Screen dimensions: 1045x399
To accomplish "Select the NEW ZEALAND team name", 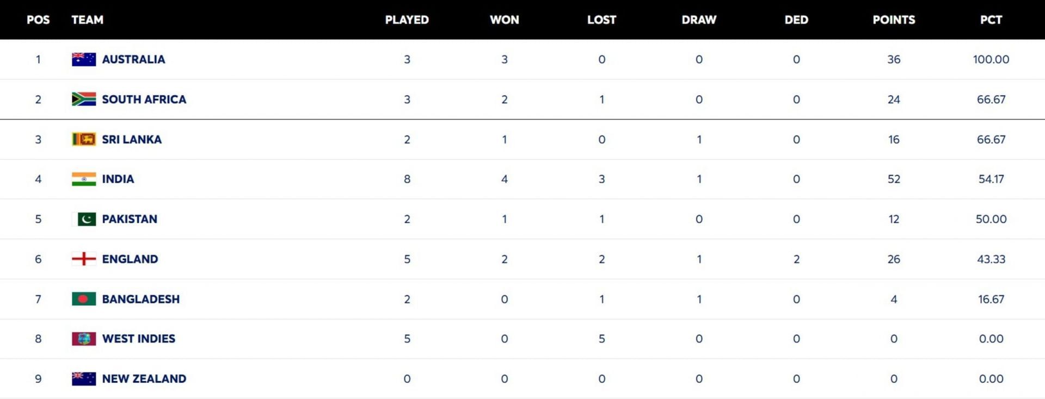I will point(144,379).
